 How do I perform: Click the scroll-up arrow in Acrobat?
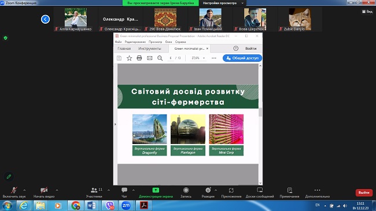(260, 66)
